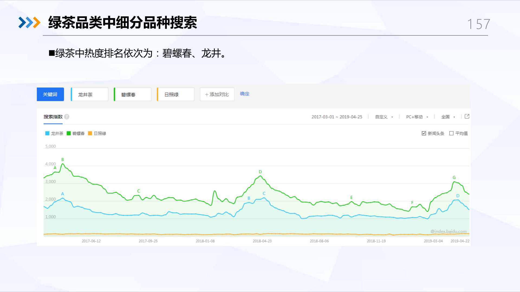Click the 确定 confirm link
This screenshot has width=520, height=292.
(x=245, y=94)
